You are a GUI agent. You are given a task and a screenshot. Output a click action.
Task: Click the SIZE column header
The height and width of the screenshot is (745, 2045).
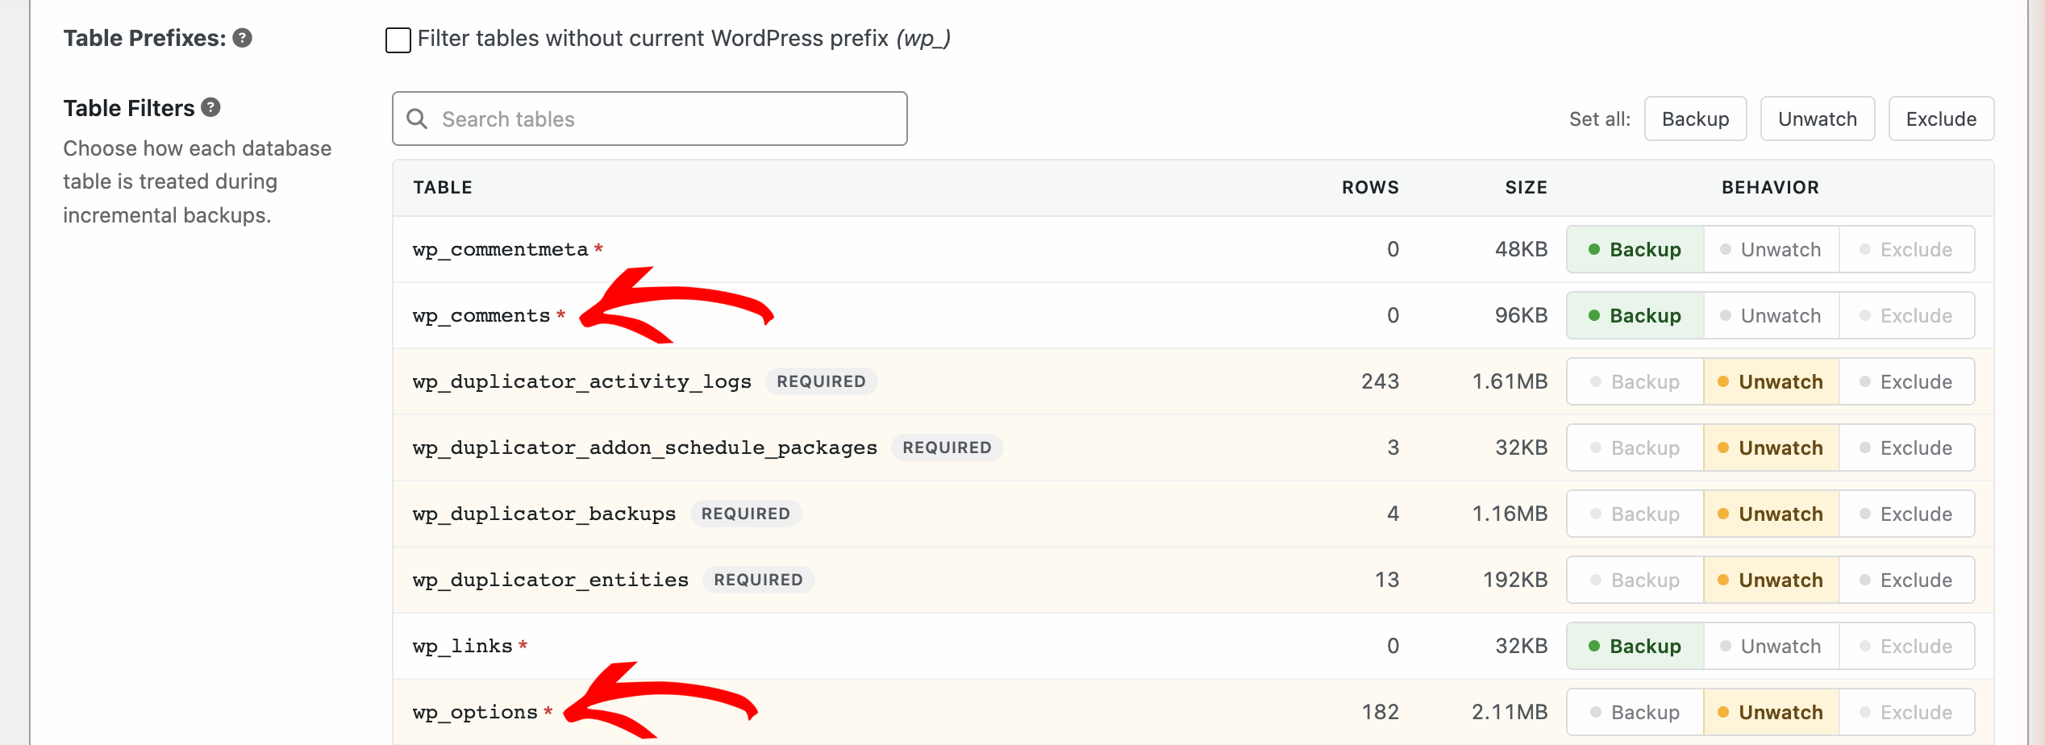(x=1526, y=187)
